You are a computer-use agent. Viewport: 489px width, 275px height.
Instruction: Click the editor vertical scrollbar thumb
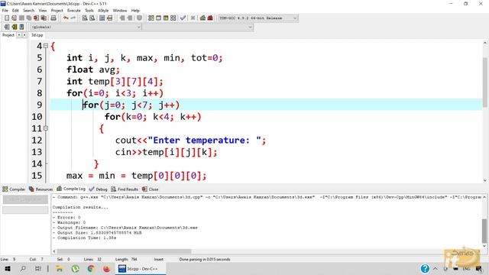click(485, 82)
